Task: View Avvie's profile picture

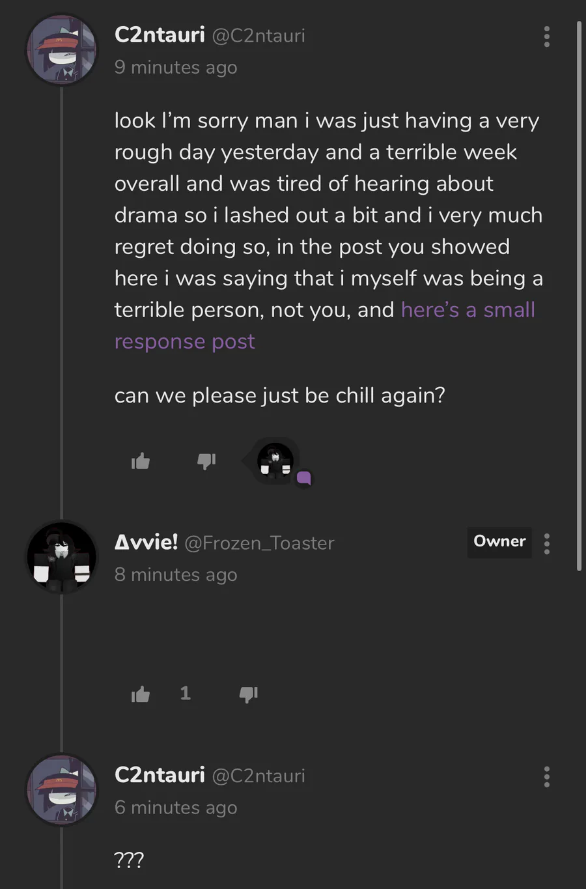Action: coord(62,557)
